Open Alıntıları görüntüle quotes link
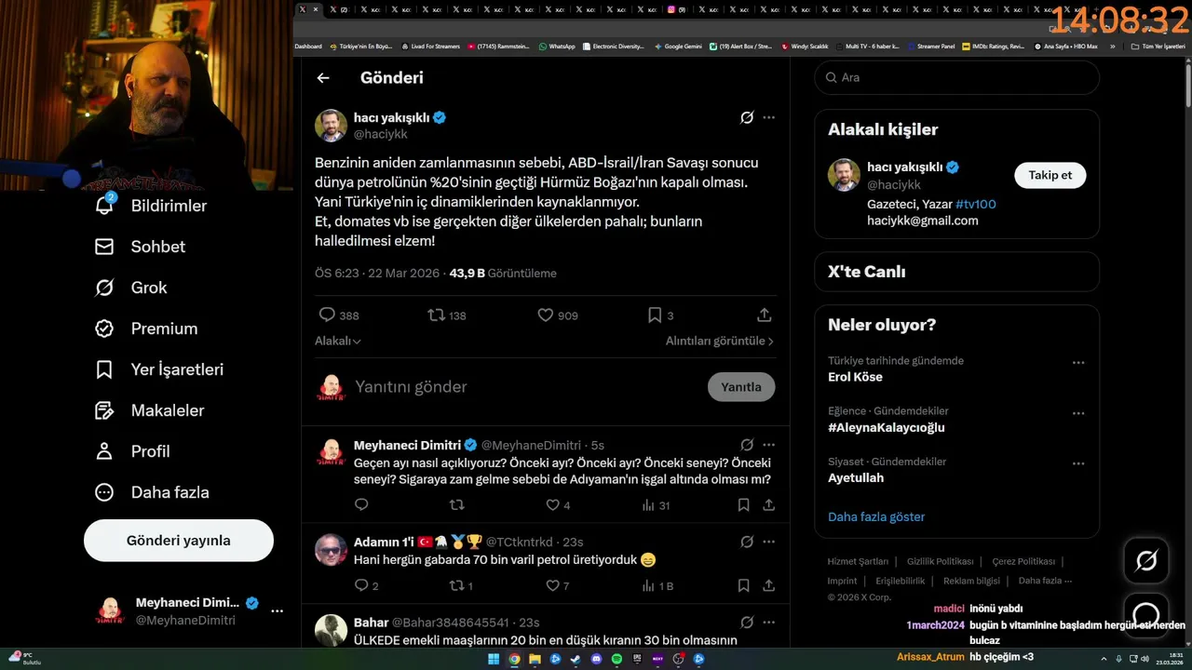Screen dimensions: 1192x670 [720, 342]
